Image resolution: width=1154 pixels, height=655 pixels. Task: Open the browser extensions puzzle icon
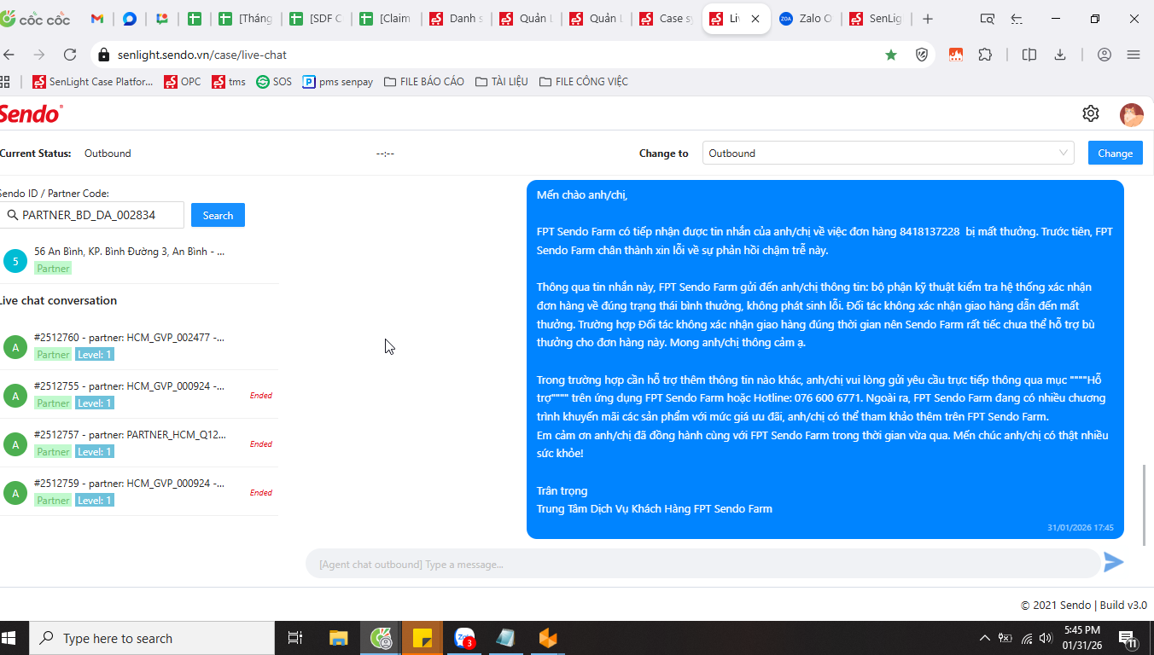tap(985, 55)
